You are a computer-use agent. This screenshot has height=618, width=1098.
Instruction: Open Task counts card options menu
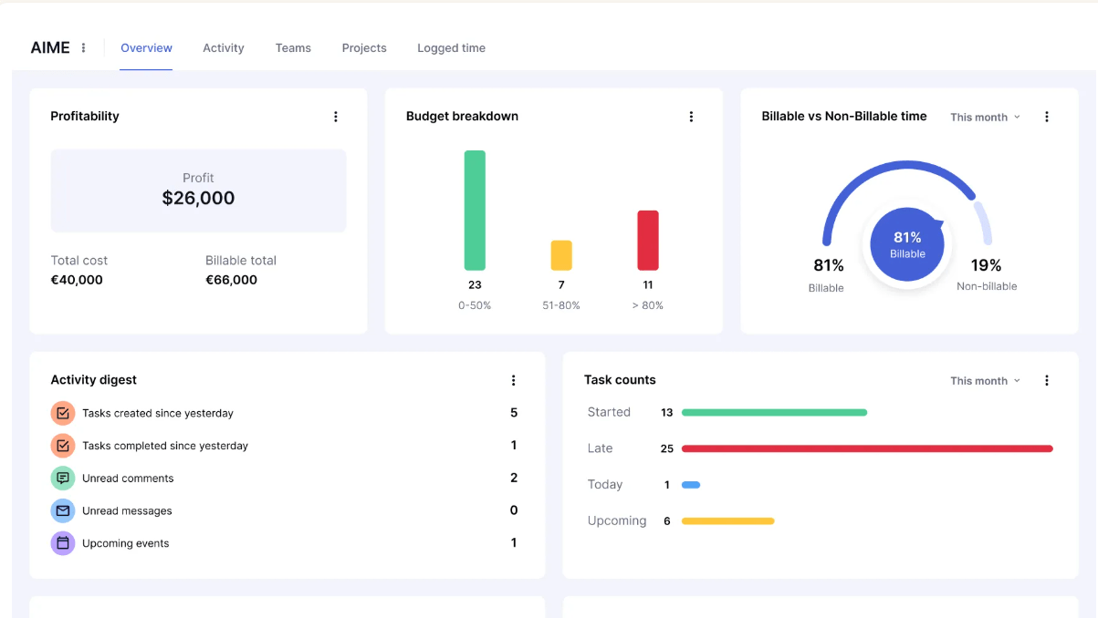pos(1047,381)
